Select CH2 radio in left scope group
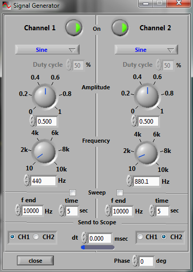193x272 pixels. pyautogui.click(x=36, y=237)
